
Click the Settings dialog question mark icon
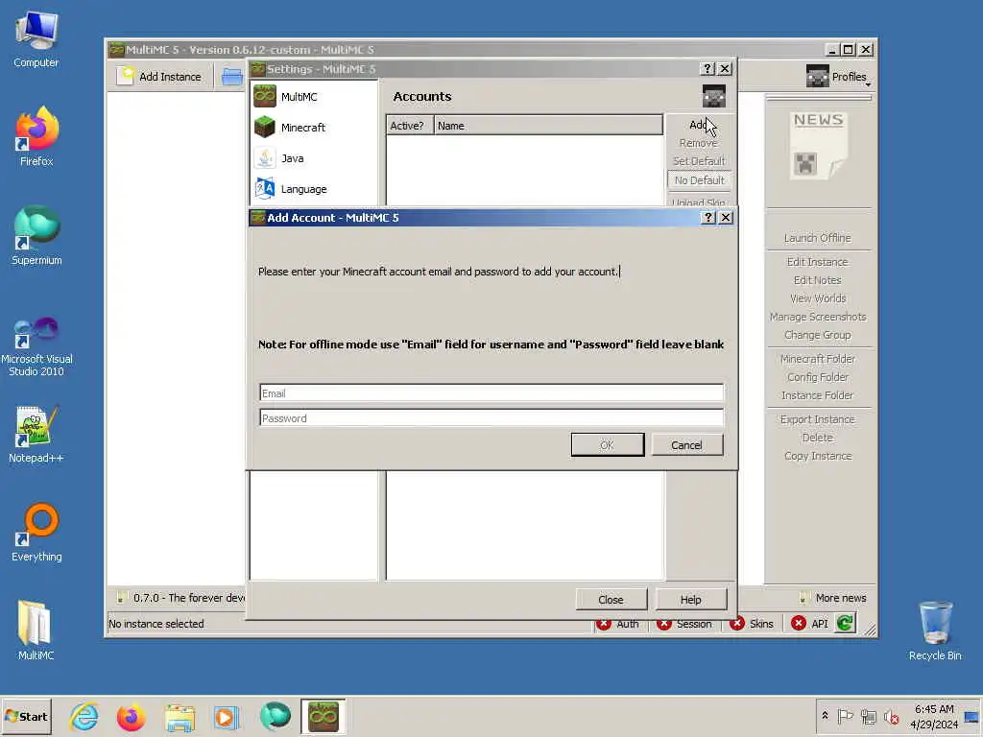click(x=707, y=69)
